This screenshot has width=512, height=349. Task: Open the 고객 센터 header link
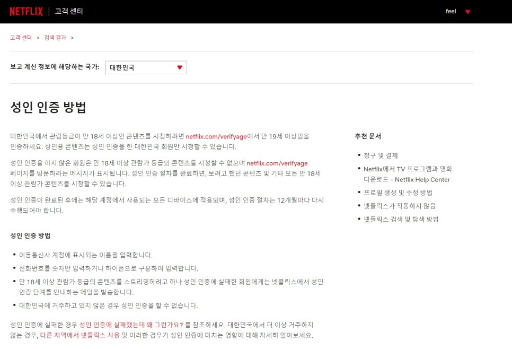pos(69,12)
